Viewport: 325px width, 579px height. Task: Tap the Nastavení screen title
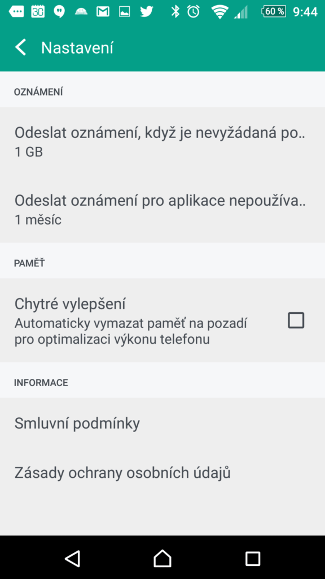(x=77, y=48)
